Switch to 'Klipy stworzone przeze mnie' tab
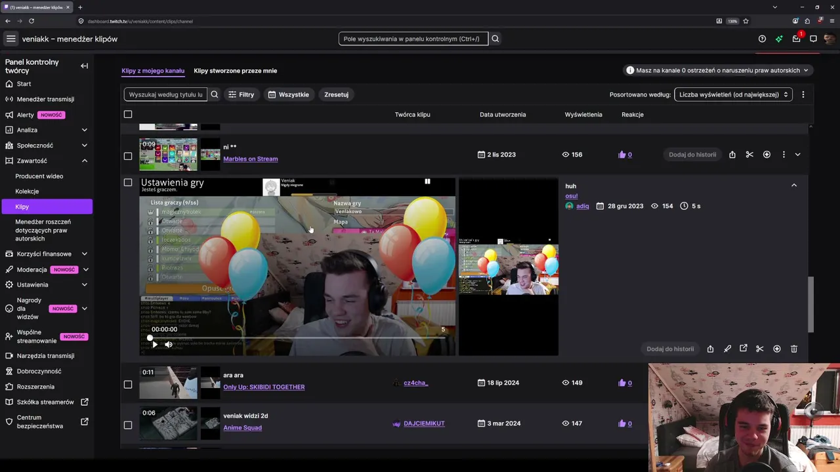840x472 pixels. (236, 71)
